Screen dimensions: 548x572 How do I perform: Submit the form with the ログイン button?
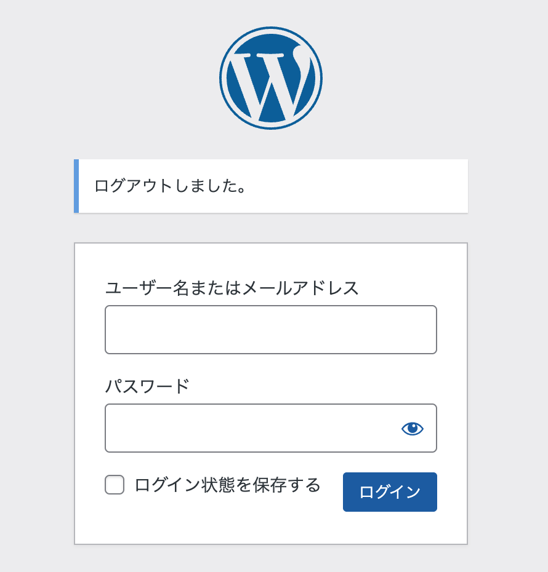390,492
